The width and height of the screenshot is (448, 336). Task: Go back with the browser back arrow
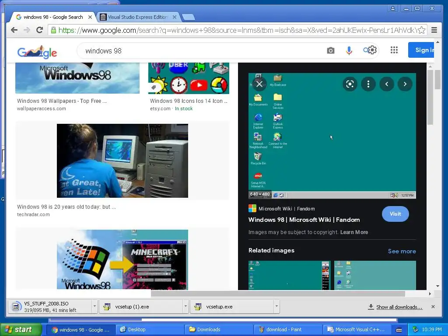coord(14,30)
